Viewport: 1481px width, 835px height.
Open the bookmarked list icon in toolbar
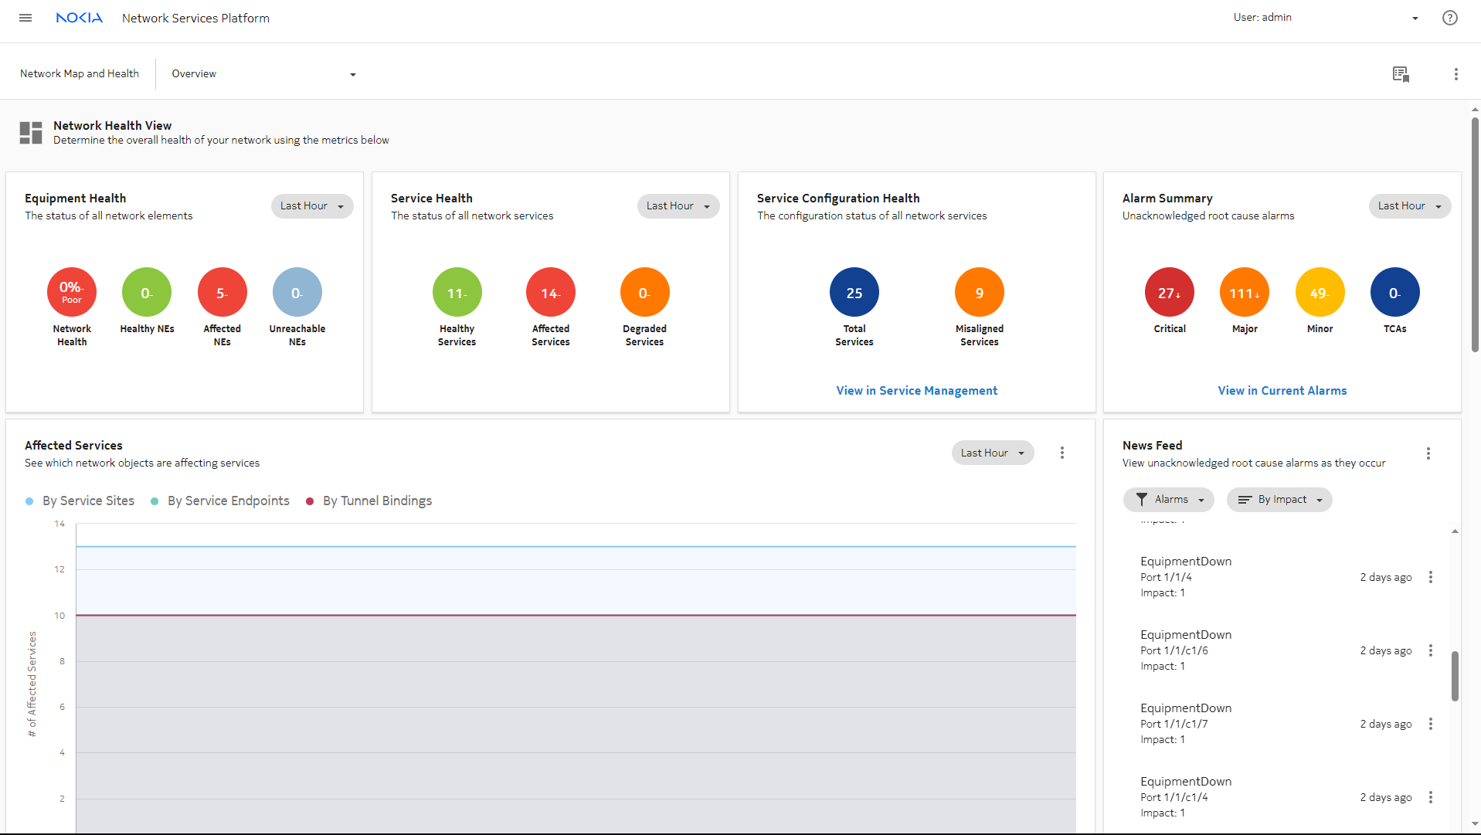tap(1401, 74)
